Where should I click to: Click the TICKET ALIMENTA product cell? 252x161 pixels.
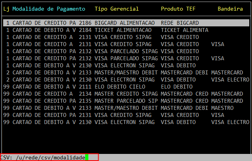tap(184, 30)
